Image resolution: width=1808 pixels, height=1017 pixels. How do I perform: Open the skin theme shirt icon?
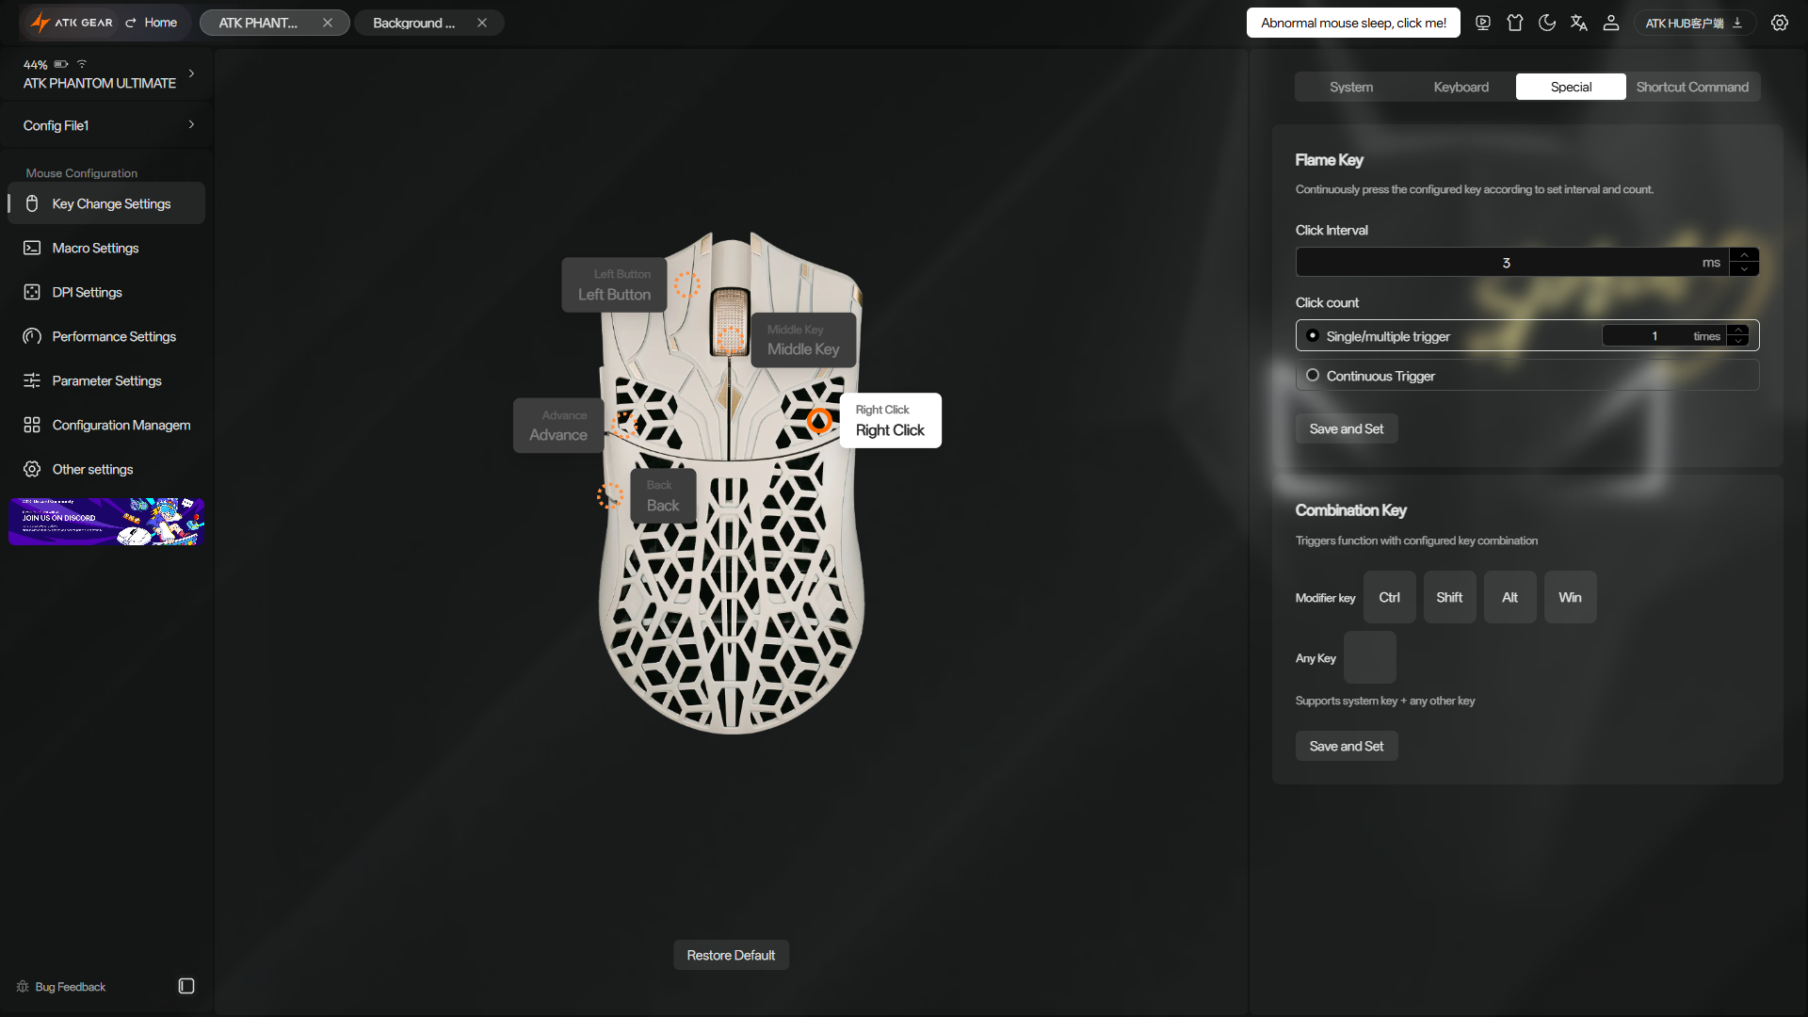(1515, 23)
